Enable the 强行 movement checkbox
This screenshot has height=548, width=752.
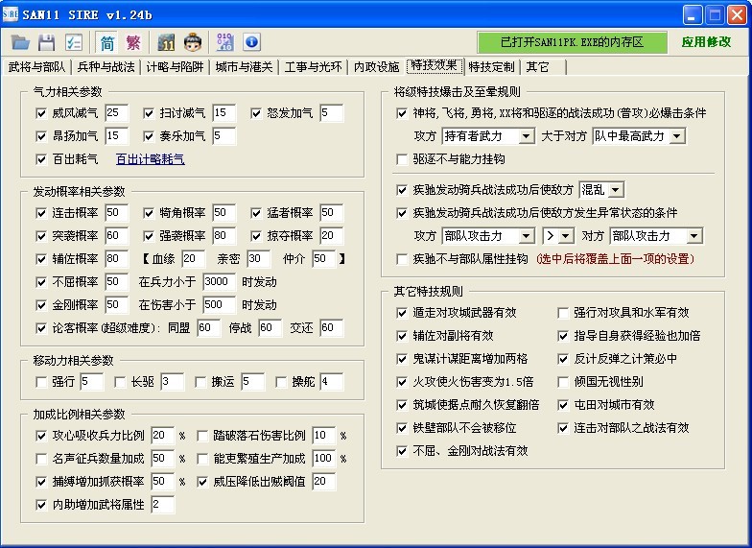[x=40, y=382]
